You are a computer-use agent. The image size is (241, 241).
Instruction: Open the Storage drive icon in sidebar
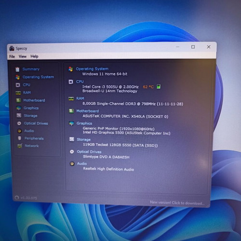coord(19,116)
